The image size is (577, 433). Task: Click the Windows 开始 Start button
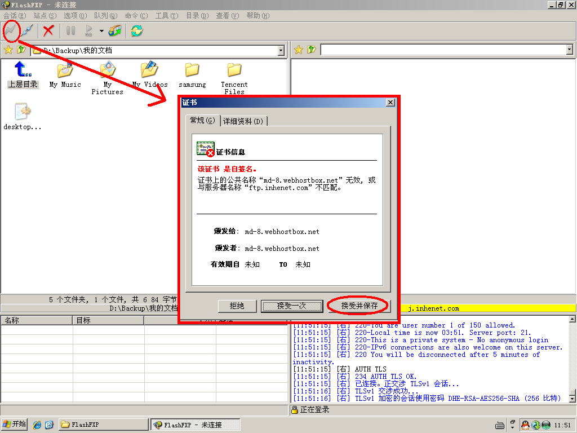click(15, 424)
